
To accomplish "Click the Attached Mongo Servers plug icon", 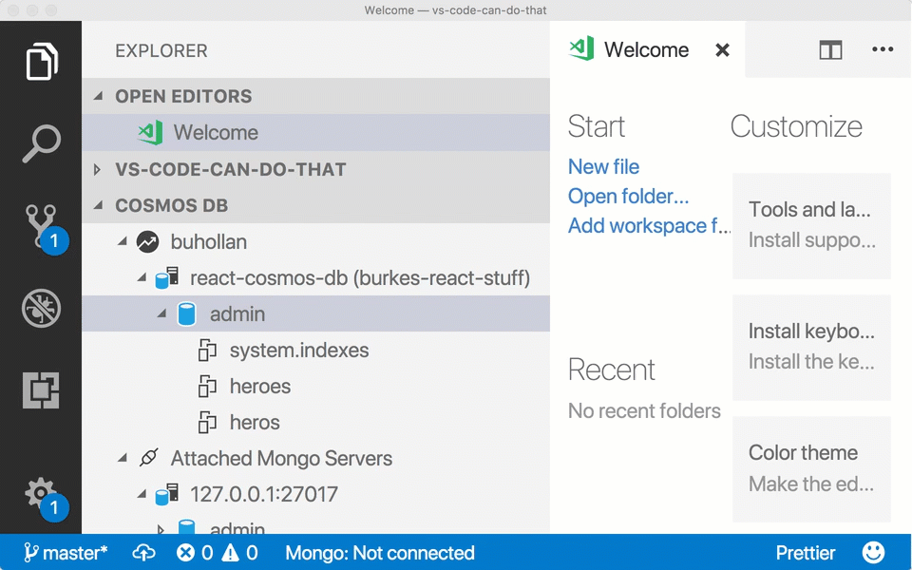I will [x=148, y=458].
